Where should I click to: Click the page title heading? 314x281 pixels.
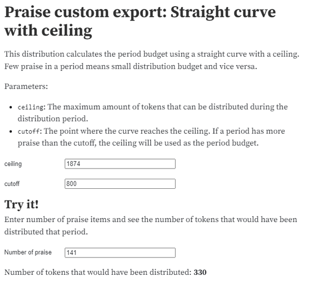(x=140, y=21)
